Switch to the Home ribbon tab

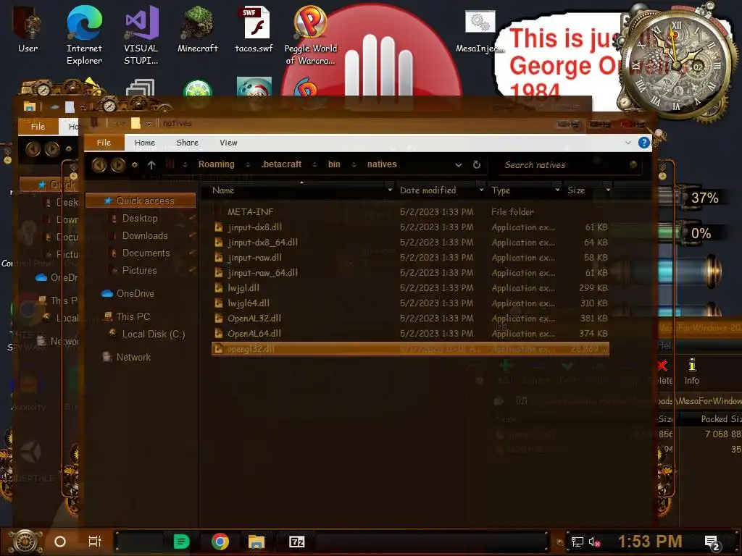tap(145, 143)
